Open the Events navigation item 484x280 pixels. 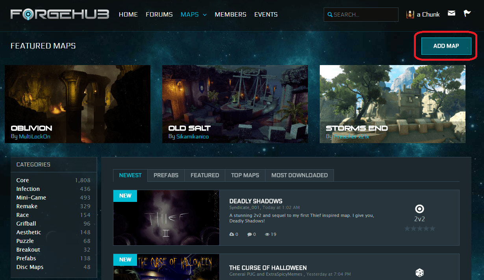point(266,15)
